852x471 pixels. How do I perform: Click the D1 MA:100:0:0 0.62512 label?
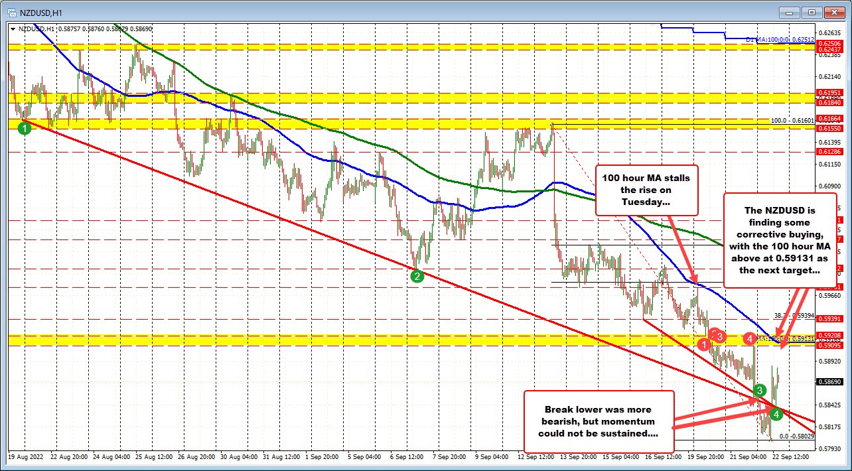pos(780,40)
